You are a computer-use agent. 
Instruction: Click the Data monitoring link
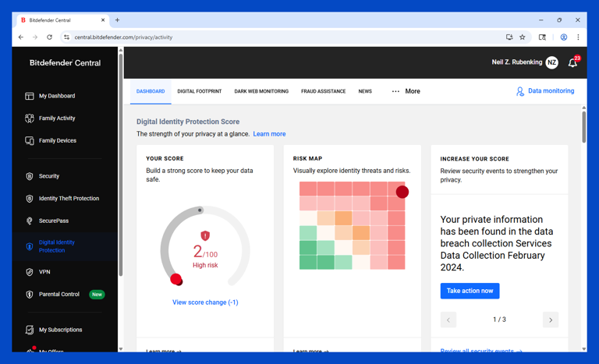[551, 91]
